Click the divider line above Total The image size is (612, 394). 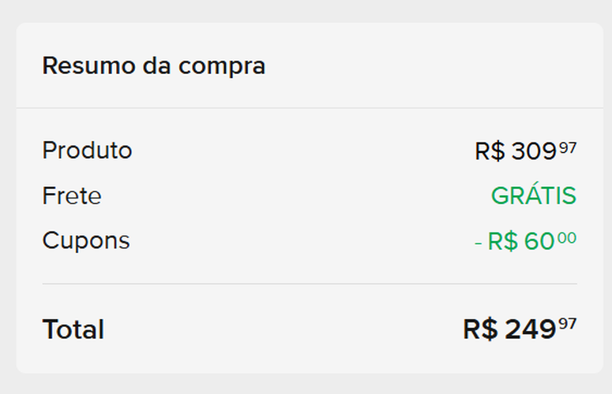[x=310, y=284]
